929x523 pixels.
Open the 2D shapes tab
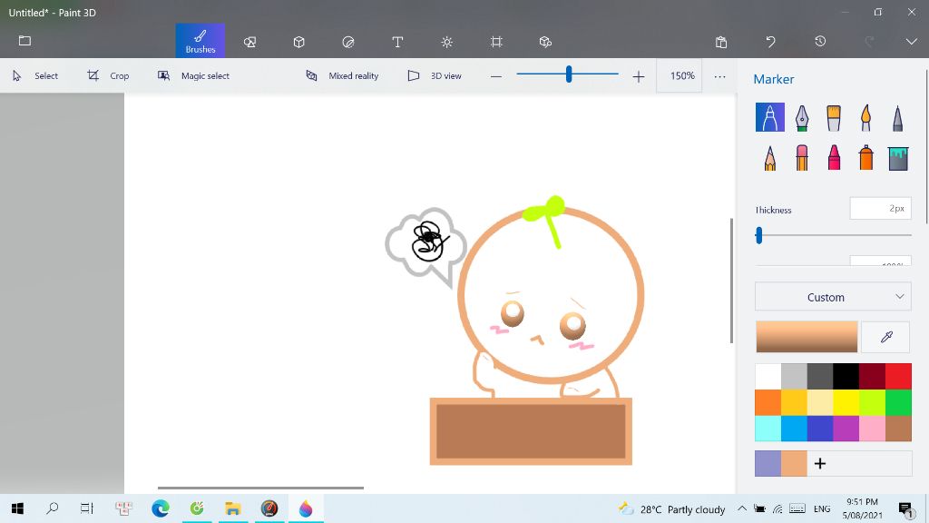[x=250, y=42]
